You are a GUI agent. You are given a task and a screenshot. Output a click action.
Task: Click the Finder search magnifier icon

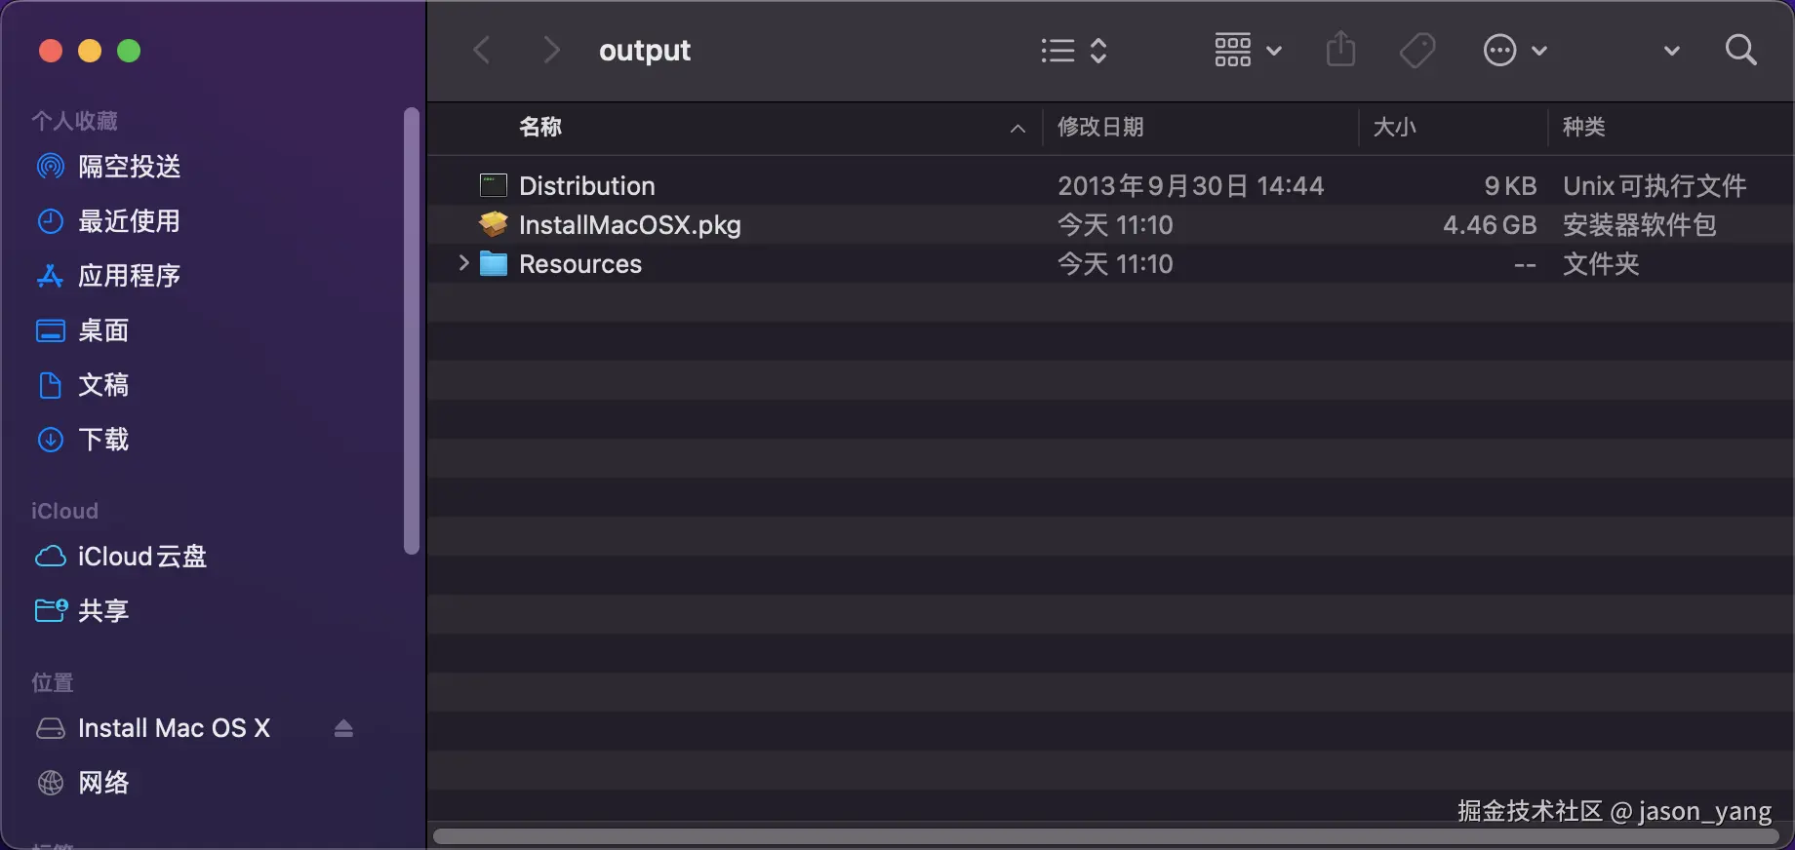(1740, 50)
